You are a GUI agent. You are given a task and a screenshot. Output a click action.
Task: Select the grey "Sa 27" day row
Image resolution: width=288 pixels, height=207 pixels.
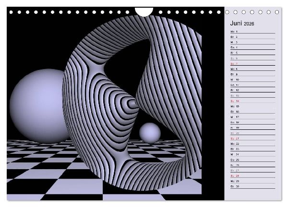coord(253,170)
